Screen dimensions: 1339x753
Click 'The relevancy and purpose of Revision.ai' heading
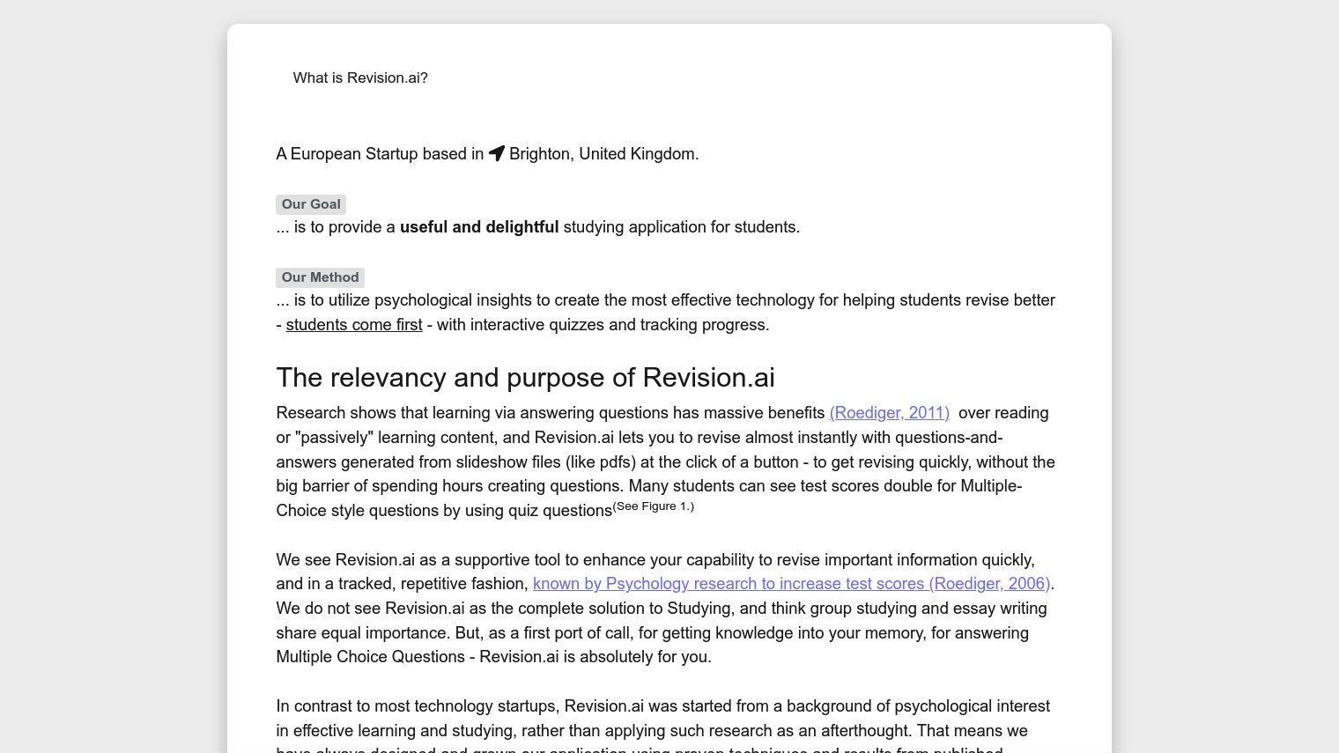tap(525, 378)
